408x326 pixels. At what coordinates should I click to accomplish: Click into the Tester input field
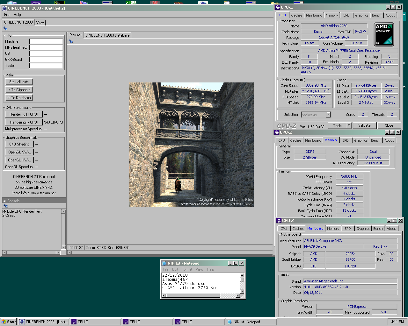46,66
